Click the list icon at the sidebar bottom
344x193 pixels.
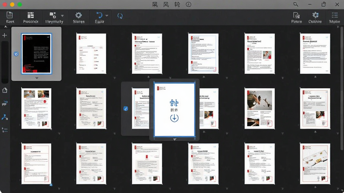pos(5,130)
